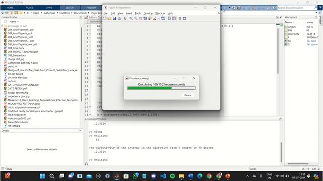Switch to the PUBLISH tab in MATLAB
This screenshot has width=323, height=181.
pos(91,8)
